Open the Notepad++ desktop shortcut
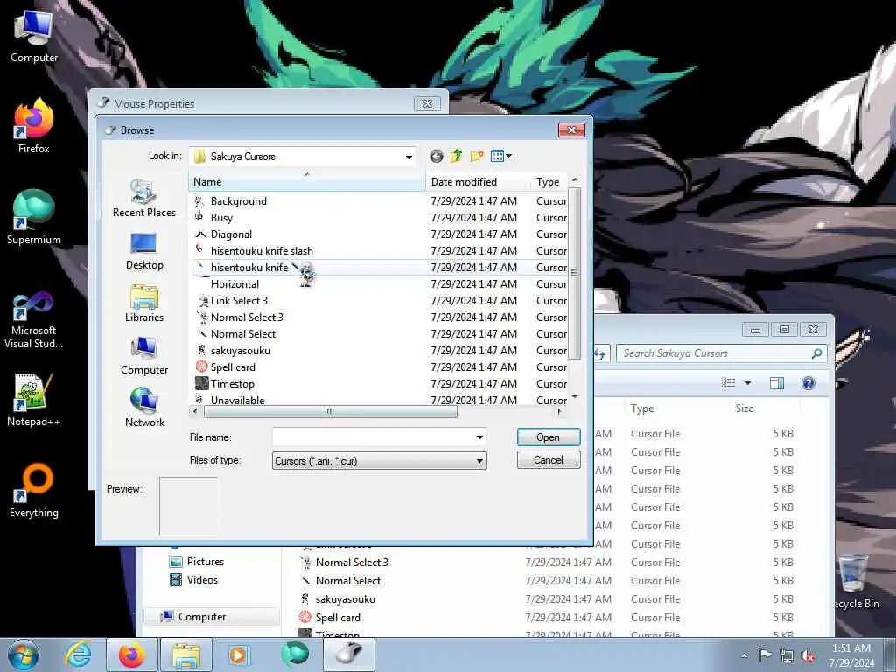This screenshot has height=672, width=896. [x=34, y=399]
